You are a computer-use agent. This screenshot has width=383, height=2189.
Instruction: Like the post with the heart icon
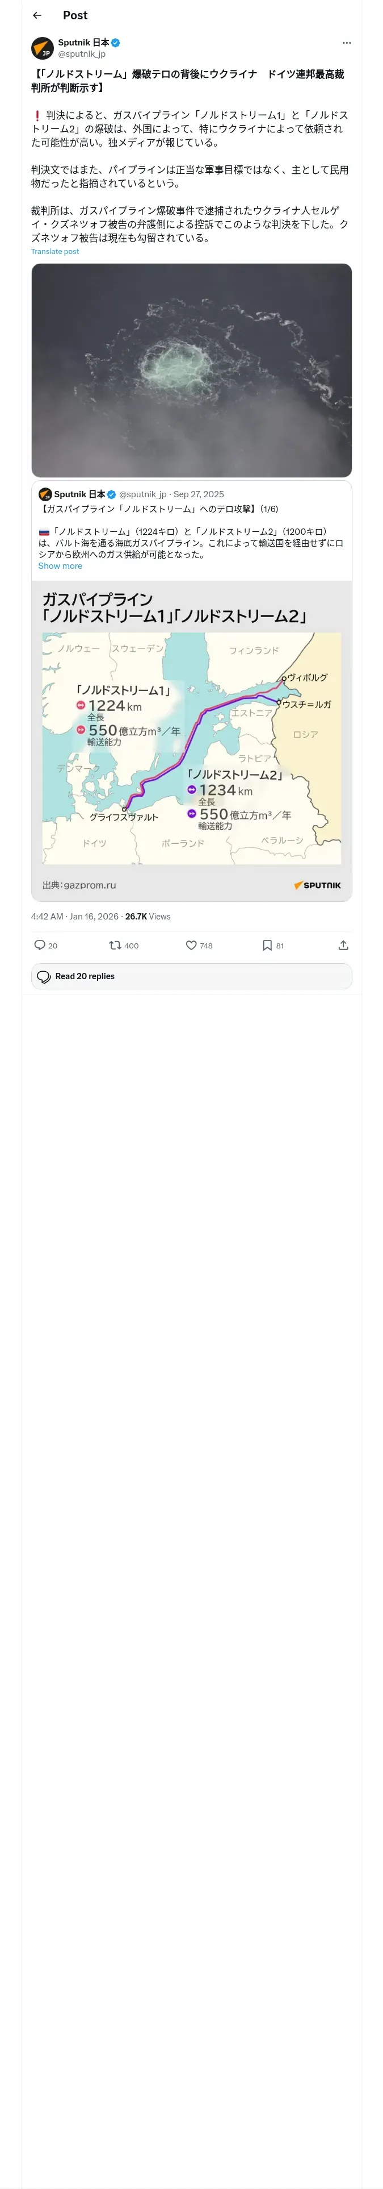pos(191,945)
